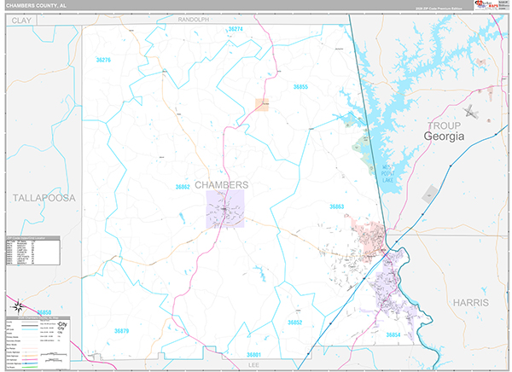Viewport: 512px width, 372px height.
Task: Select the ZIP code 36276 label
Action: 102,60
